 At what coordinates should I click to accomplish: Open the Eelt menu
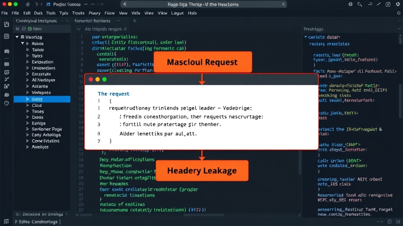27,13
